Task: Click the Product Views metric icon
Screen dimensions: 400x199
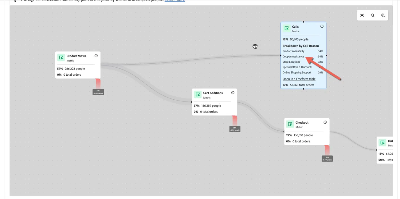Action: pyautogui.click(x=61, y=58)
